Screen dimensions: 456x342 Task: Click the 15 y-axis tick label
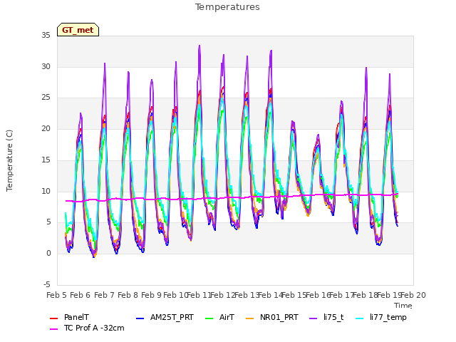tap(46, 160)
